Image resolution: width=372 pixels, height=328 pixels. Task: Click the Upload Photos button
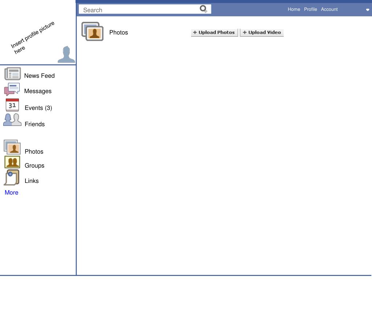coord(214,32)
